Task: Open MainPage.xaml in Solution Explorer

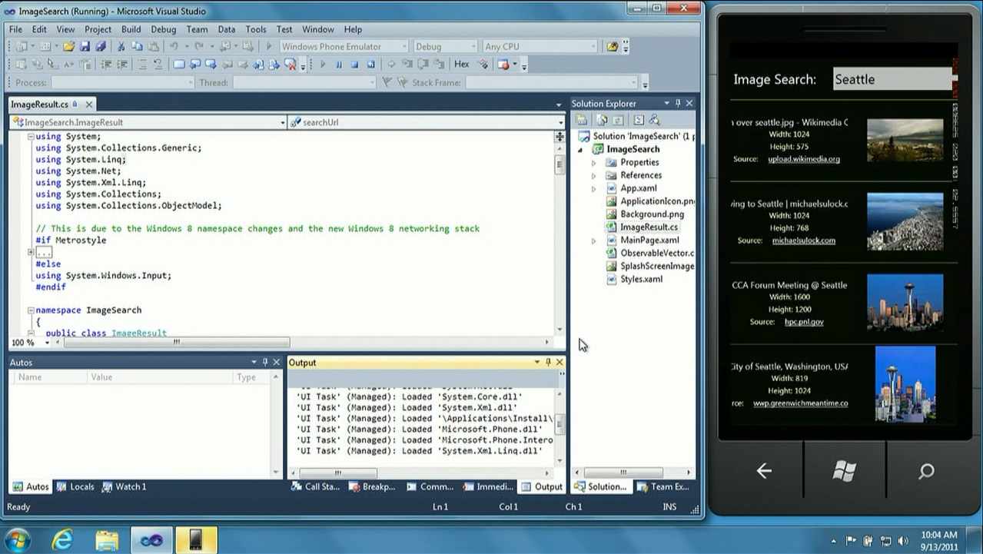Action: point(649,241)
